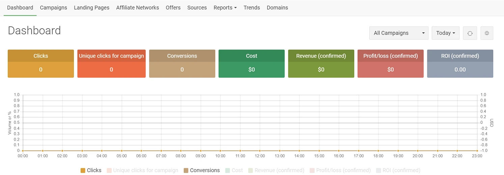504x175 pixels.
Task: Click the chart data point at 12:00
Action: 260,151
